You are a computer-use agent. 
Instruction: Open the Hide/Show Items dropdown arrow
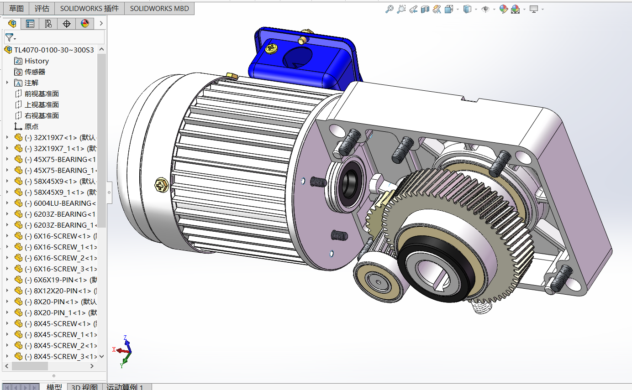(494, 9)
